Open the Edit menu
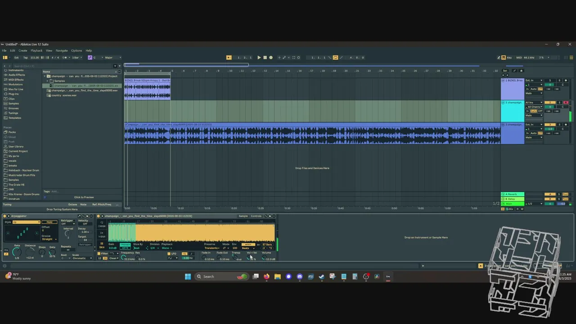Image resolution: width=576 pixels, height=324 pixels. 13,50
